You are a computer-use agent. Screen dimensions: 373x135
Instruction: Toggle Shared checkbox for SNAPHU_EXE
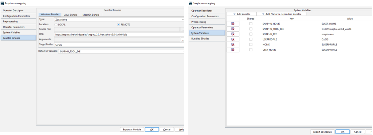pos(251,34)
